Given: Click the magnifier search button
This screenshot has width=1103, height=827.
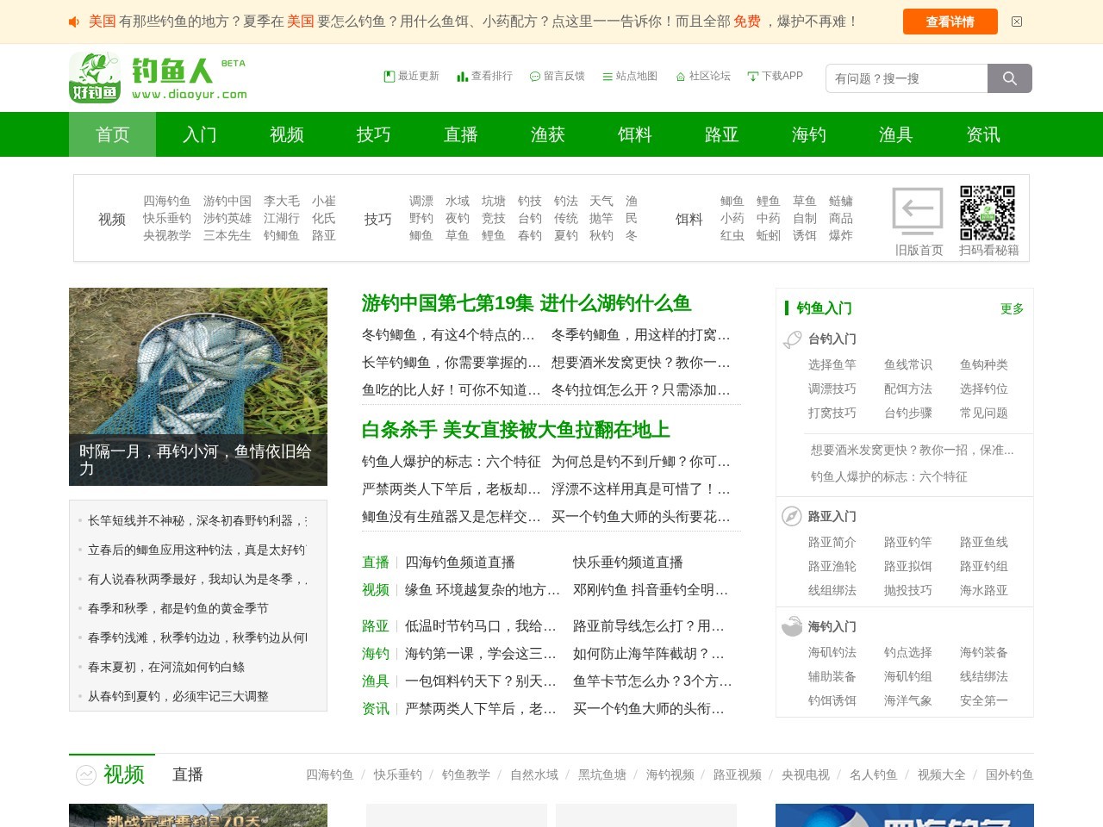Looking at the screenshot, I should pyautogui.click(x=1009, y=78).
